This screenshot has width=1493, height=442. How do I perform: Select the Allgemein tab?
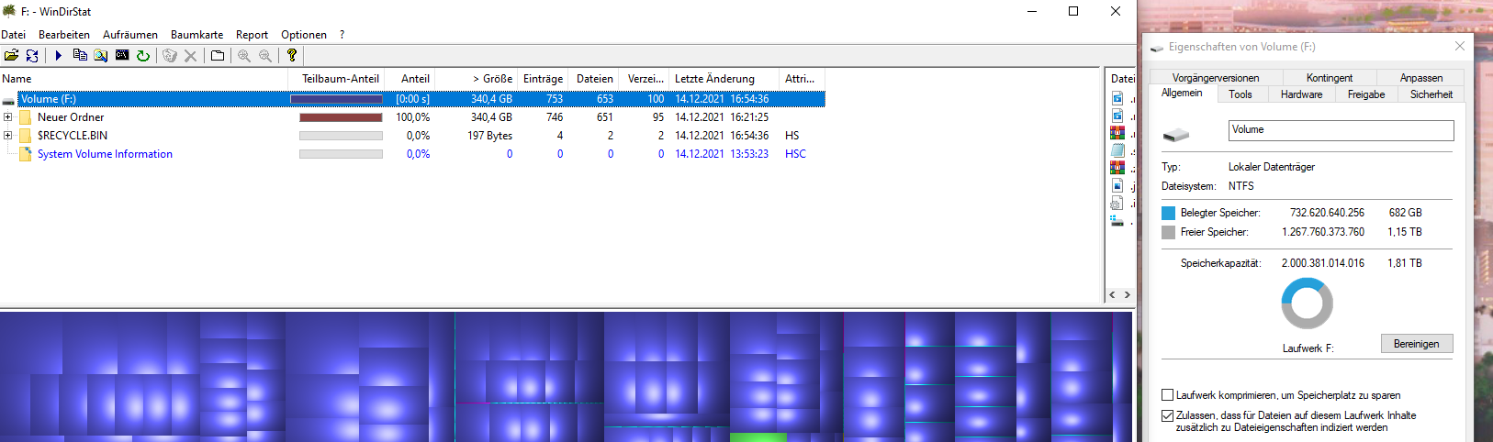tap(1182, 93)
